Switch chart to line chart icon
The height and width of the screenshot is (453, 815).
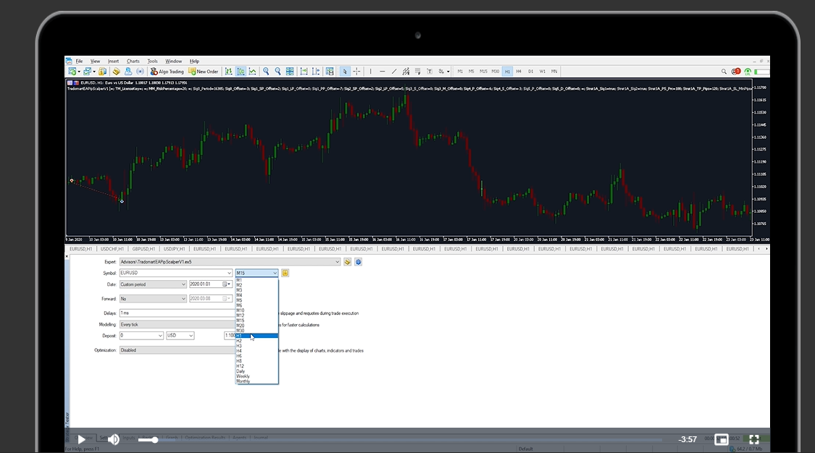(x=252, y=72)
